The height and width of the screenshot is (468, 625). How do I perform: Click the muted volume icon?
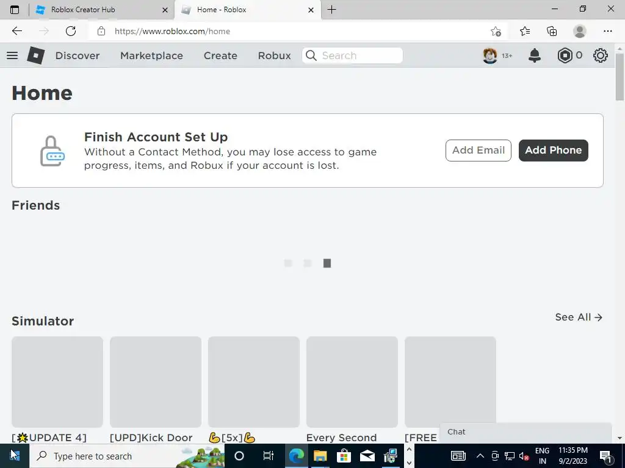click(524, 456)
